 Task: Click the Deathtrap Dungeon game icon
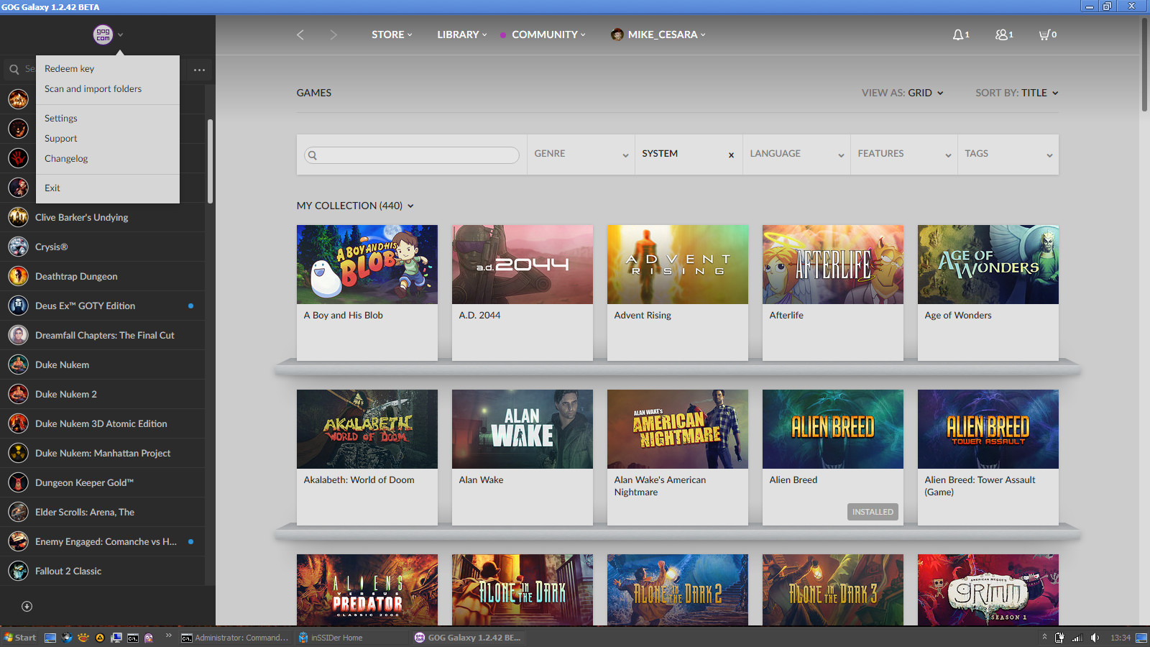pos(18,276)
